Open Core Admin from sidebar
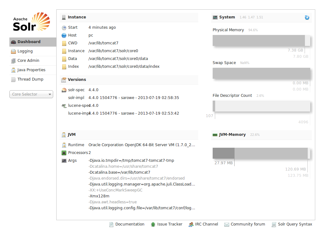The image size is (324, 233). 33,61
